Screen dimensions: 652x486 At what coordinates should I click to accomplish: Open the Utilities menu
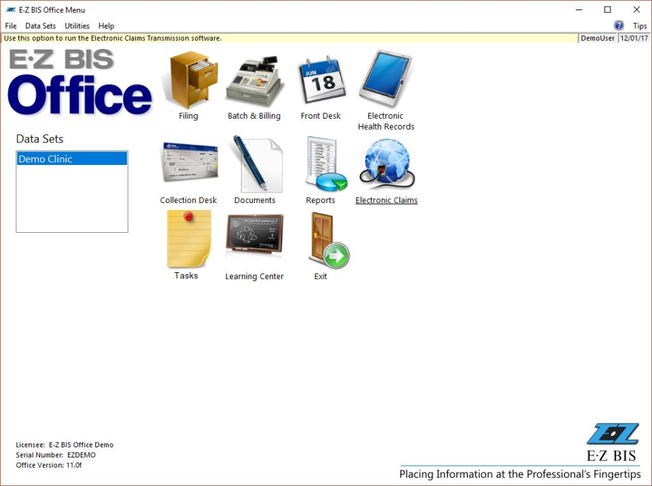click(77, 26)
